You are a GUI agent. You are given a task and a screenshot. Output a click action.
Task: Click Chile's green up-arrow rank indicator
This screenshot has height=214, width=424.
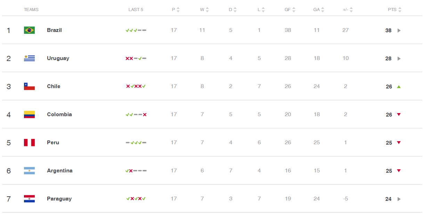tap(399, 86)
